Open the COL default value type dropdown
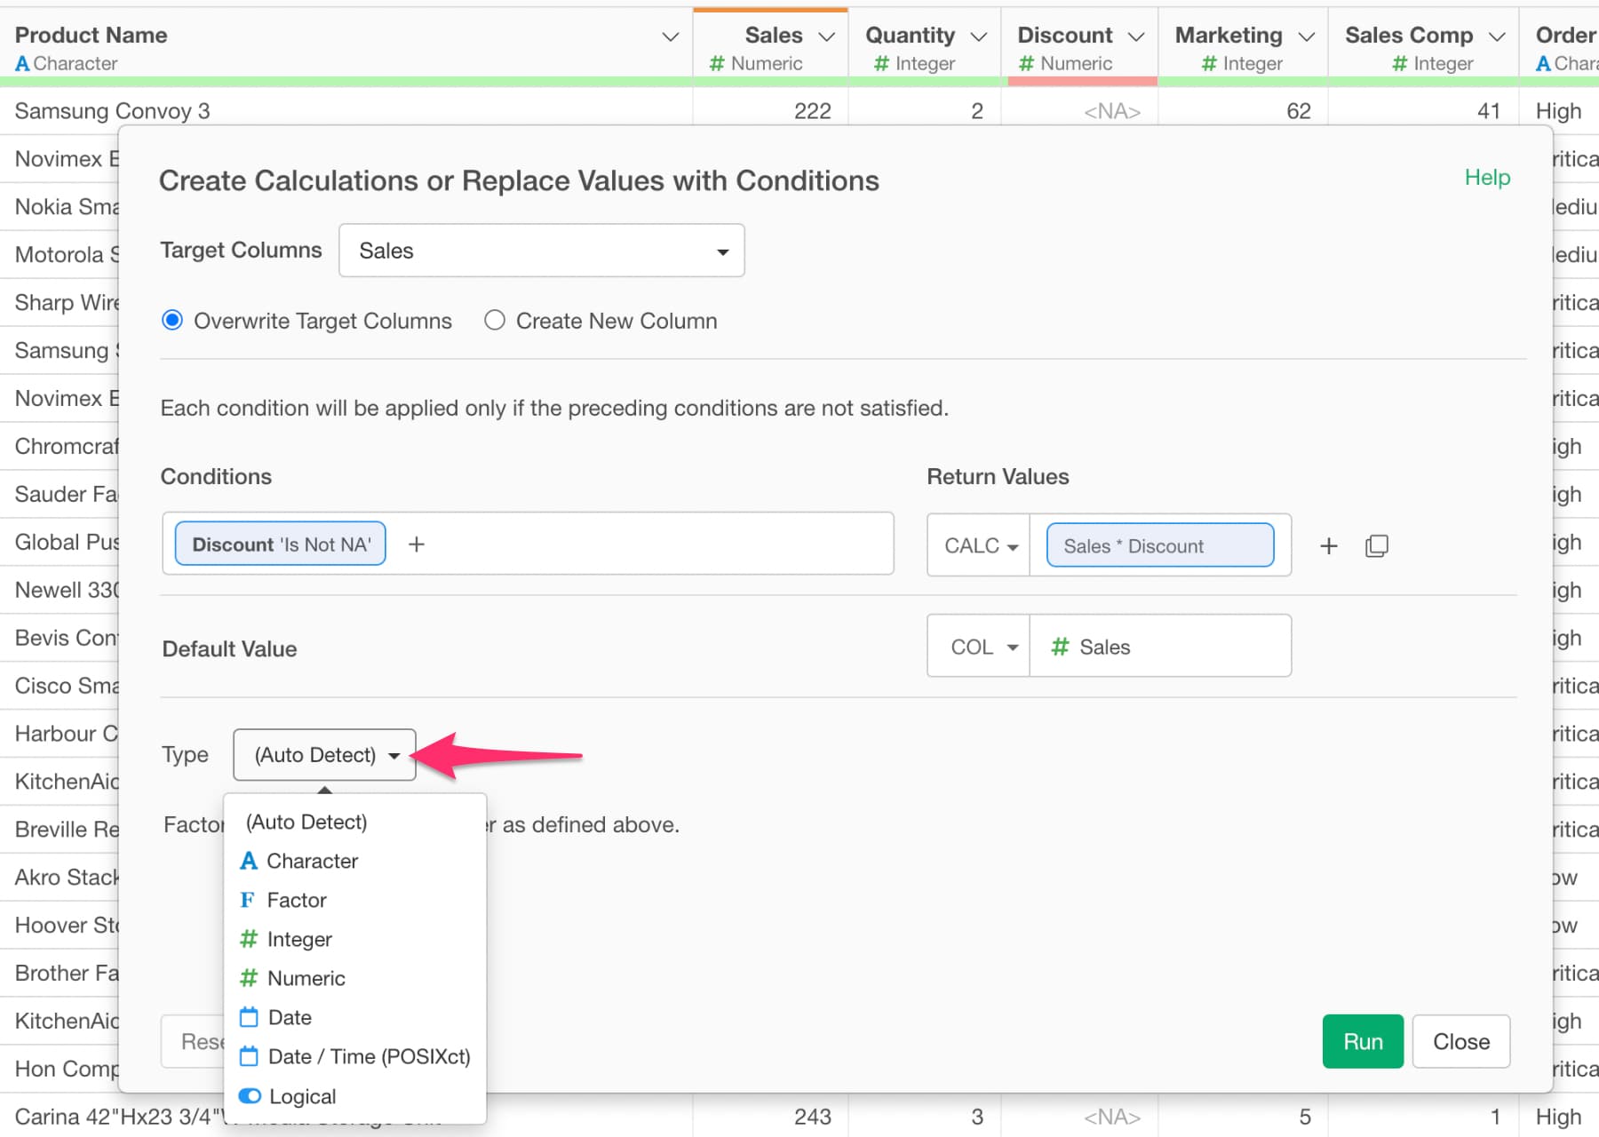The width and height of the screenshot is (1599, 1137). pyautogui.click(x=979, y=647)
